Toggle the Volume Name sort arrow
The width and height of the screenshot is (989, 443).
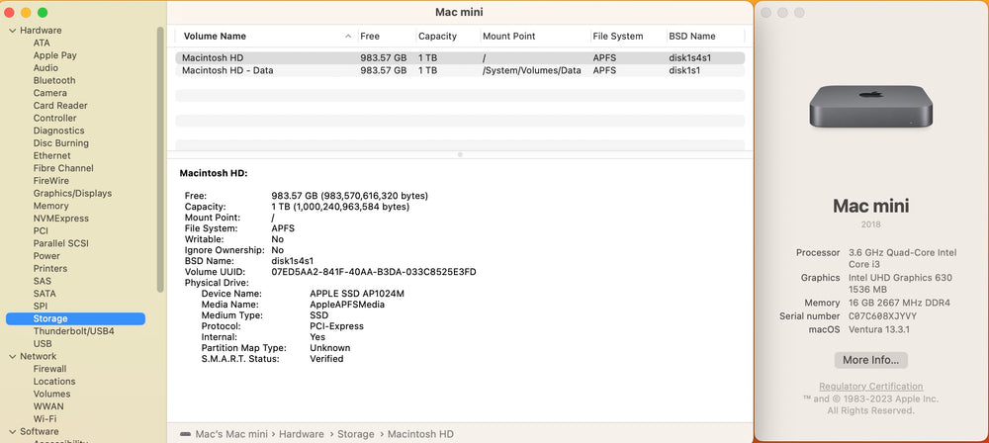tap(348, 36)
